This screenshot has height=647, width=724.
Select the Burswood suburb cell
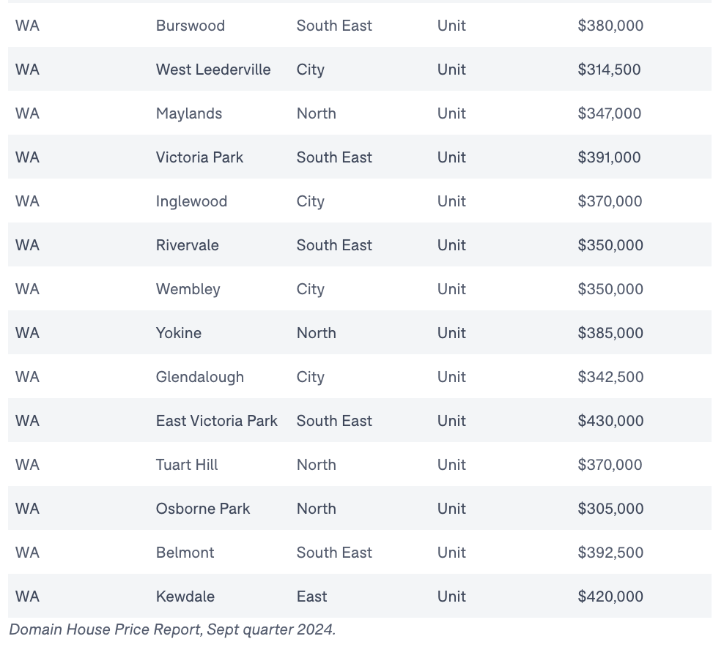(191, 26)
